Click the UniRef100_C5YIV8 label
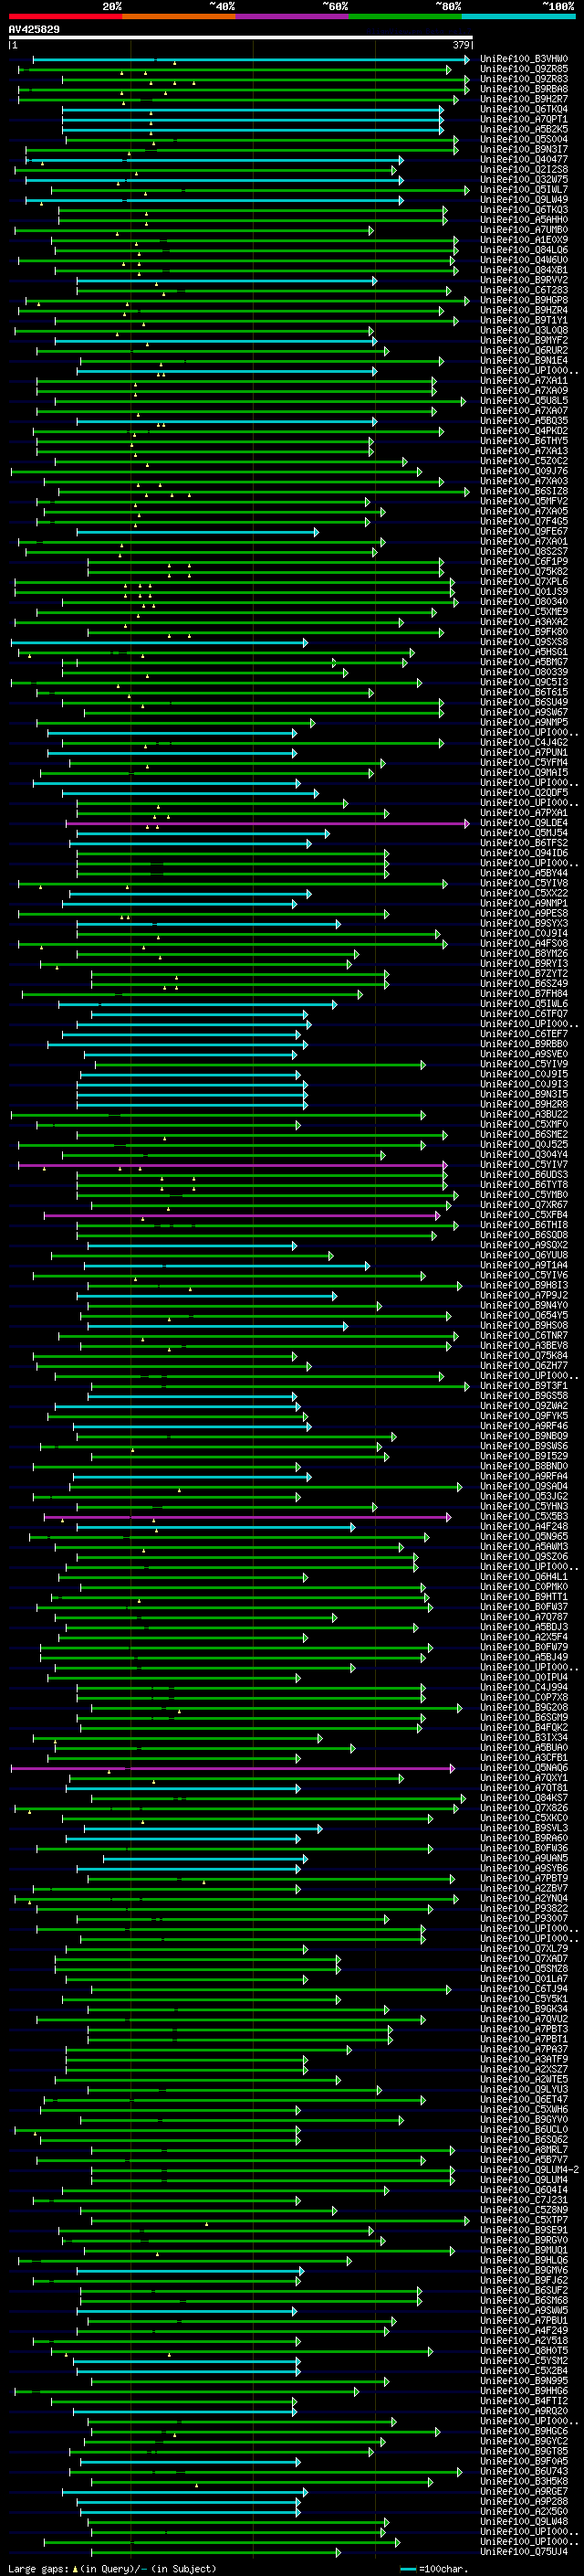584x2576 pixels. [524, 883]
